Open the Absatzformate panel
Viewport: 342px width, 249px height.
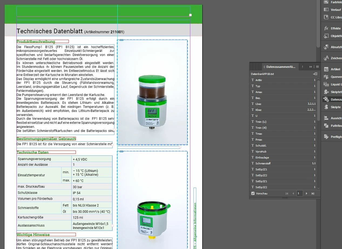click(x=332, y=47)
